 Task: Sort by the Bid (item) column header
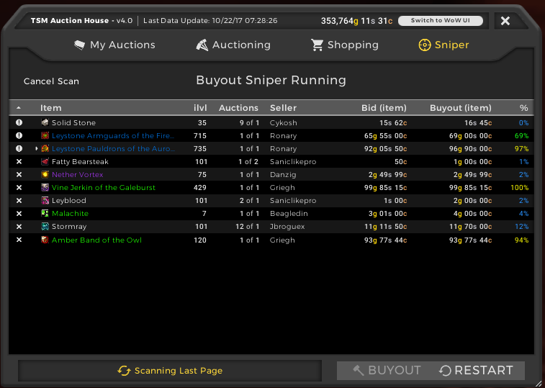point(384,108)
